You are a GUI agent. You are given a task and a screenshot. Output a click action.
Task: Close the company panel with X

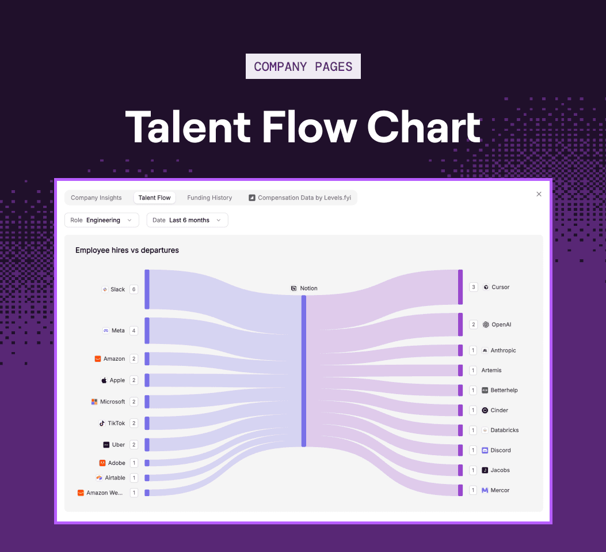click(x=539, y=194)
